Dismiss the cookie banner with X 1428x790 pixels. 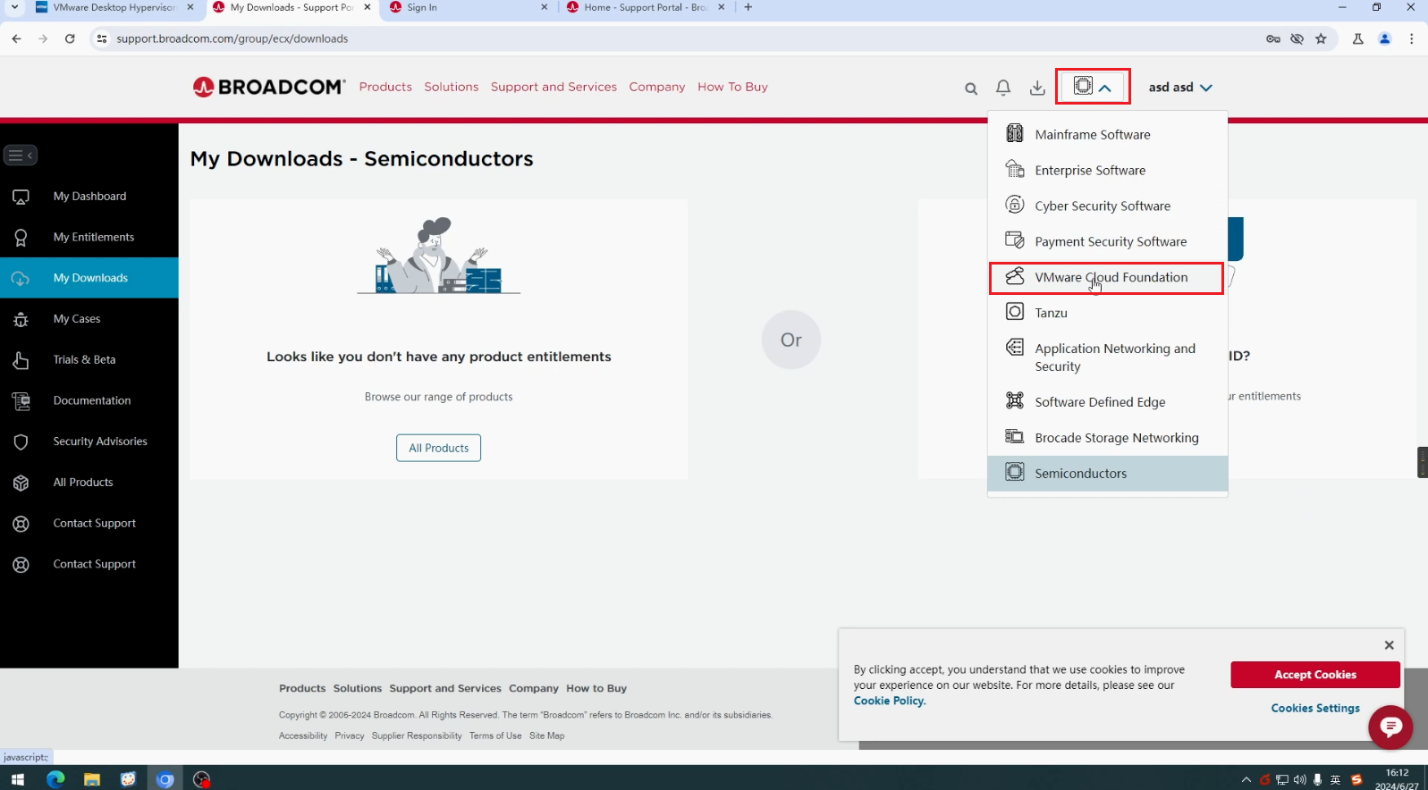click(x=1389, y=645)
